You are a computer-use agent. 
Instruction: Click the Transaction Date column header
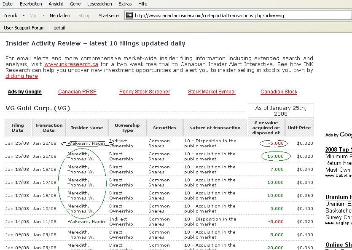(x=49, y=128)
